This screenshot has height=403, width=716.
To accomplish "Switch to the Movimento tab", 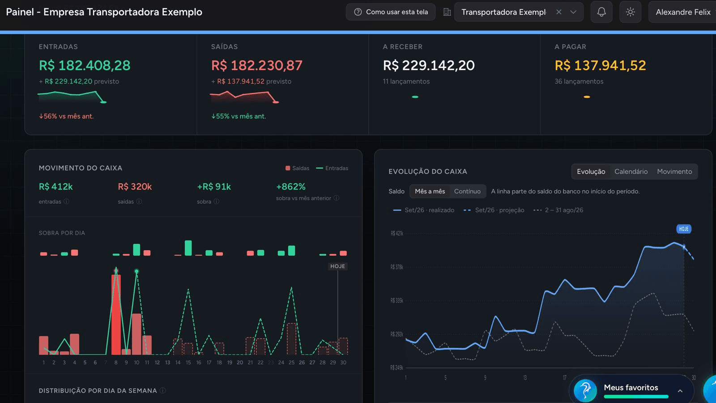I will (x=674, y=172).
